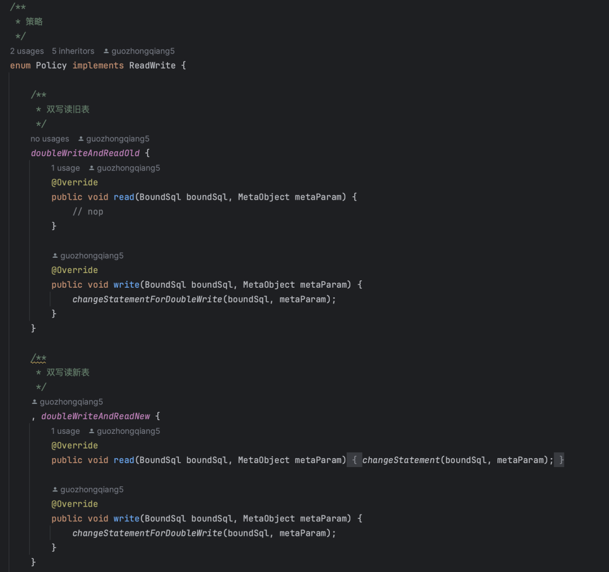The image size is (609, 572).
Task: Click "read" method name in doubleWriteAndReadOld
Action: (124, 197)
